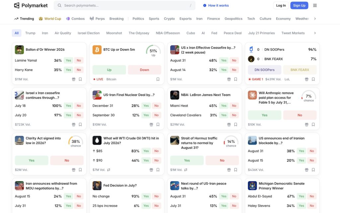340x213 pixels.
Task: Bookmark the DN SOOPers vs BNK FEARX market
Action: click(x=313, y=79)
